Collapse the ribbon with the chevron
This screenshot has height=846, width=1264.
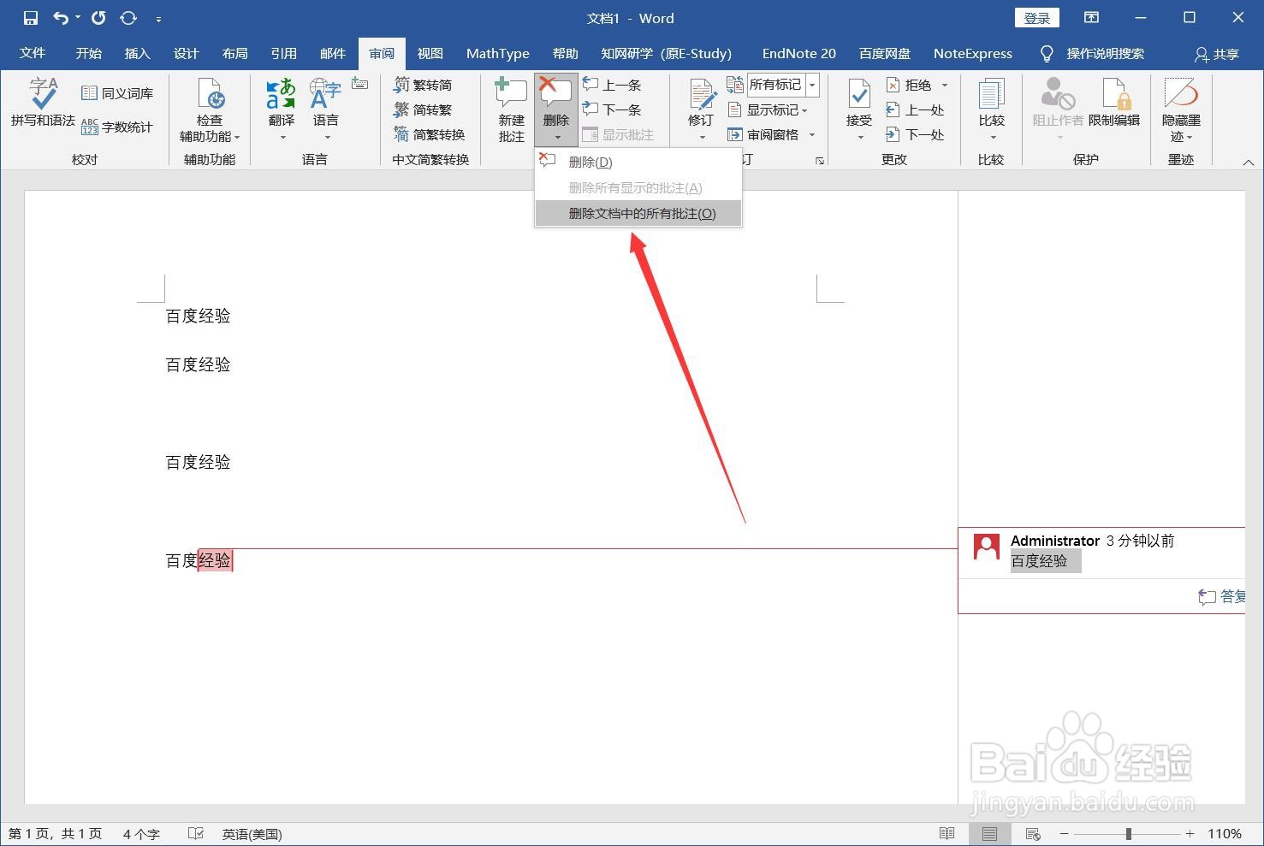pos(1248,162)
